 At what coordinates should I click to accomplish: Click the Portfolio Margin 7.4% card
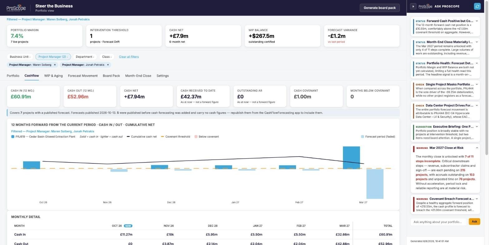coord(45,36)
